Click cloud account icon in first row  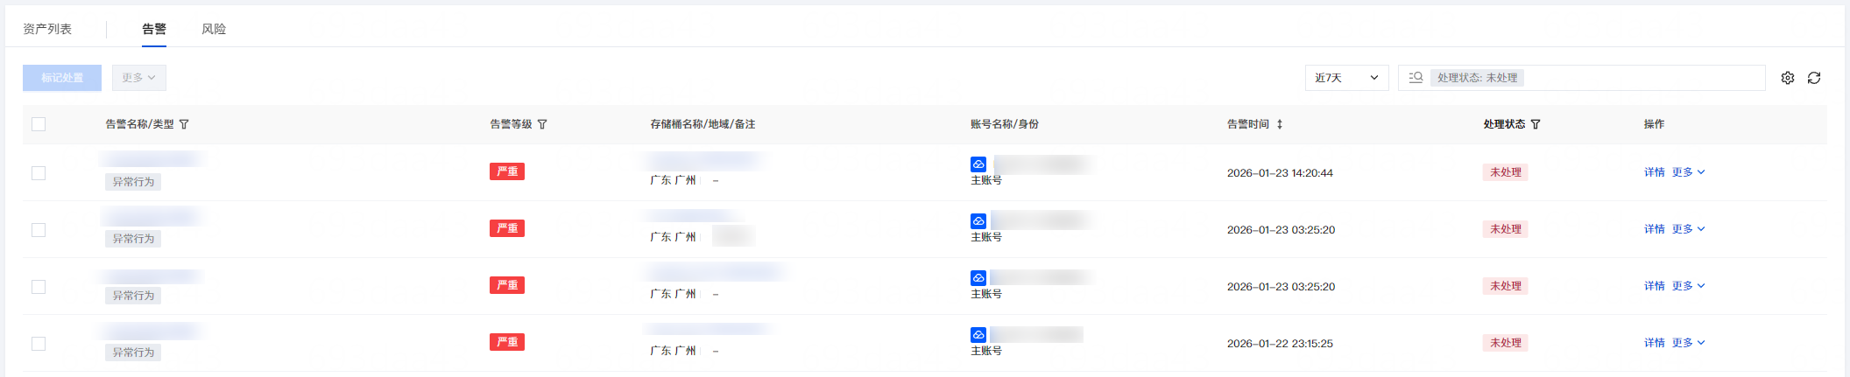click(x=978, y=164)
